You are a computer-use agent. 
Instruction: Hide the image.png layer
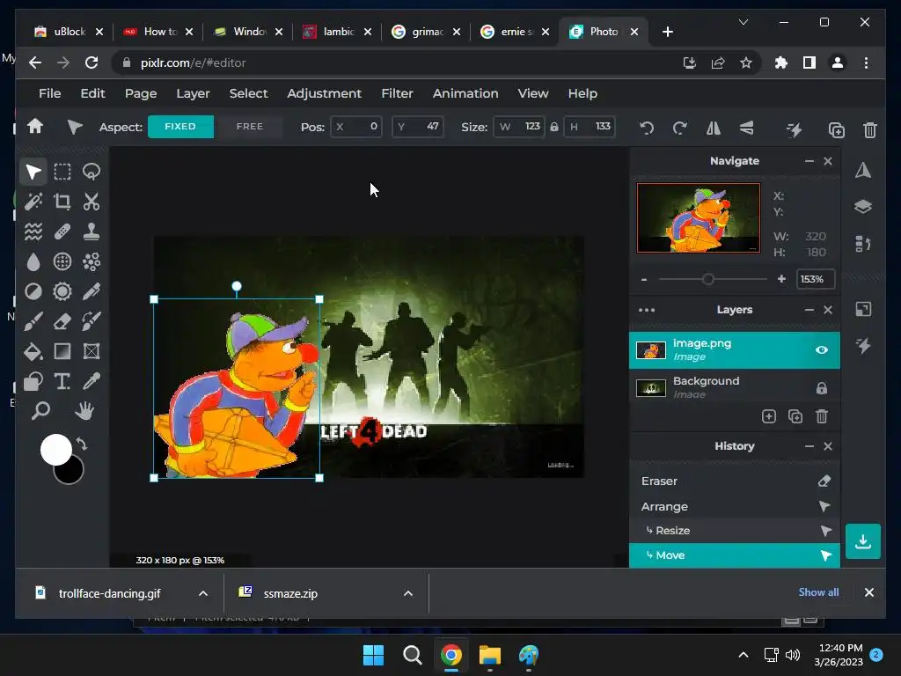tap(821, 350)
